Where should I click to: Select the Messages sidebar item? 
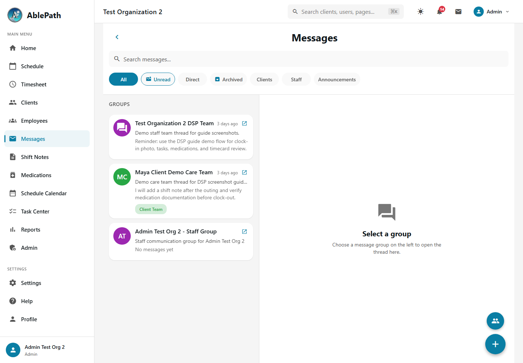47,139
